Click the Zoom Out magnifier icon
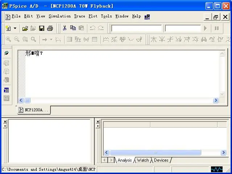Image resolution: width=232 pixels, height=174 pixels. tap(17, 40)
